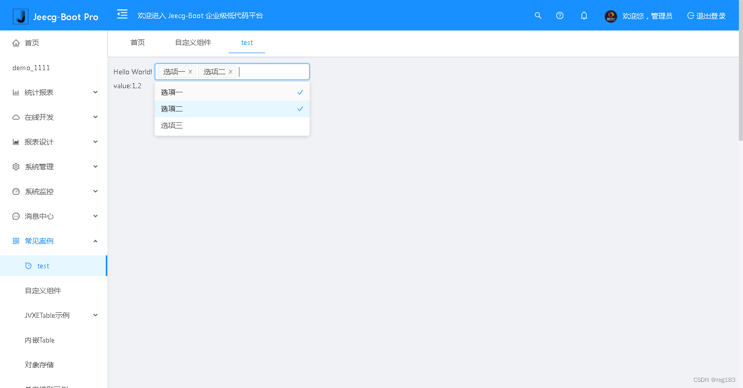The height and width of the screenshot is (388, 743).
Task: Click the administrator avatar image
Action: (x=611, y=16)
